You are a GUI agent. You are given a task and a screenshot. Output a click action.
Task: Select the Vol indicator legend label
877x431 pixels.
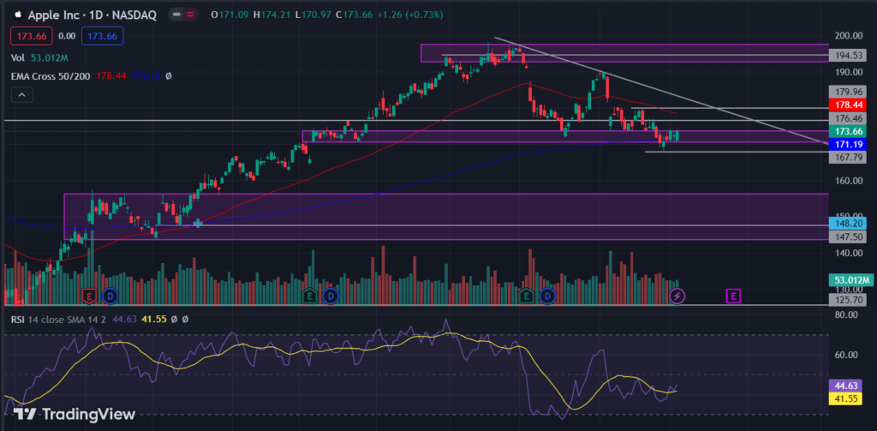pyautogui.click(x=19, y=57)
